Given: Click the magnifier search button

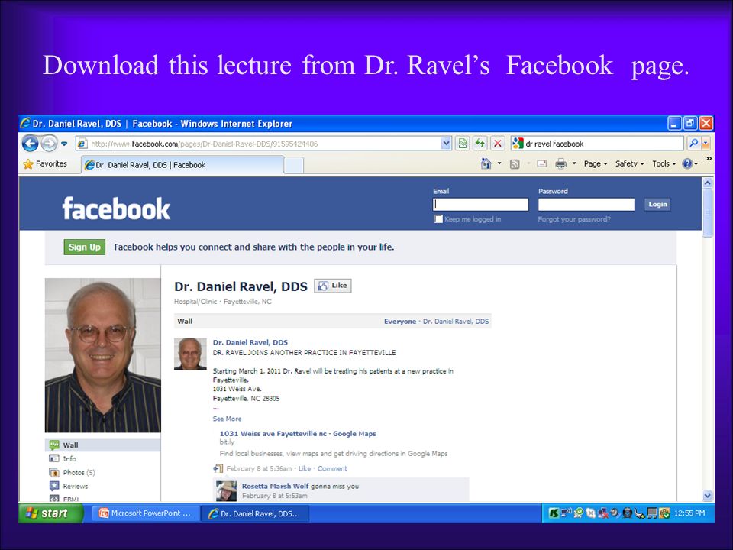Looking at the screenshot, I should pyautogui.click(x=694, y=143).
